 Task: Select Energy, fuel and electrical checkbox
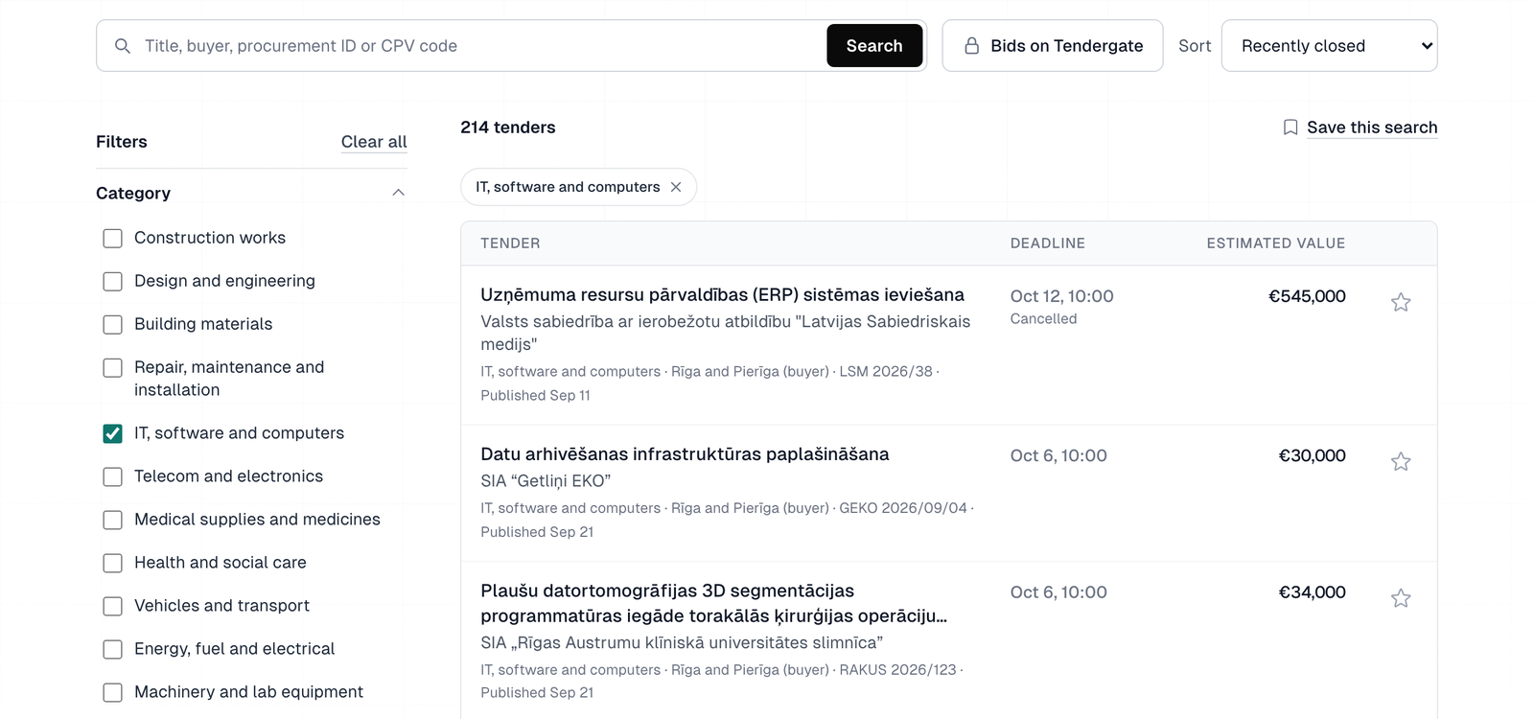click(x=113, y=650)
